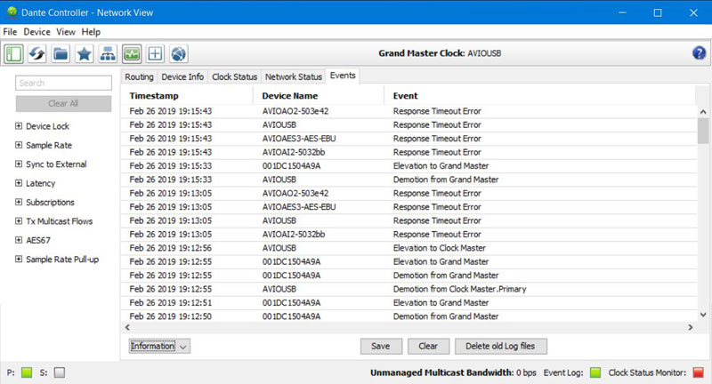Click the Save button
The height and width of the screenshot is (384, 712).
tap(381, 347)
